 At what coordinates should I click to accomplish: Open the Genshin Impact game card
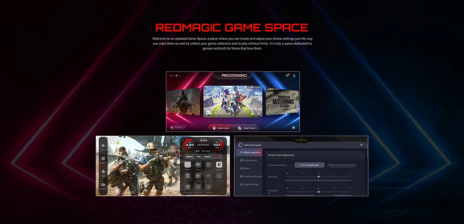(233, 101)
